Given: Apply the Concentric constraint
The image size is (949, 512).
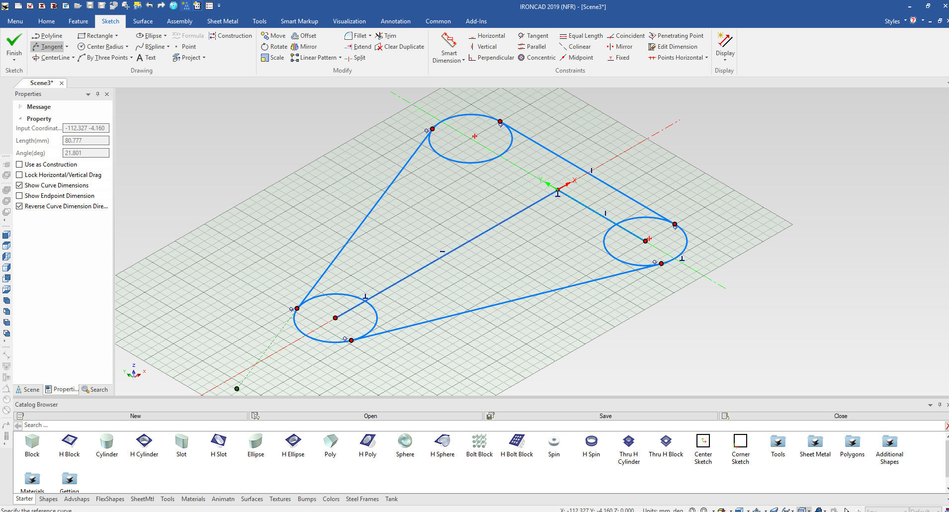Looking at the screenshot, I should tap(537, 58).
